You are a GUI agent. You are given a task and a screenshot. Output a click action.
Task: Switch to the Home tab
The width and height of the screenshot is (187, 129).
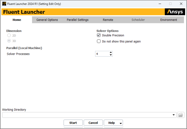point(17,20)
